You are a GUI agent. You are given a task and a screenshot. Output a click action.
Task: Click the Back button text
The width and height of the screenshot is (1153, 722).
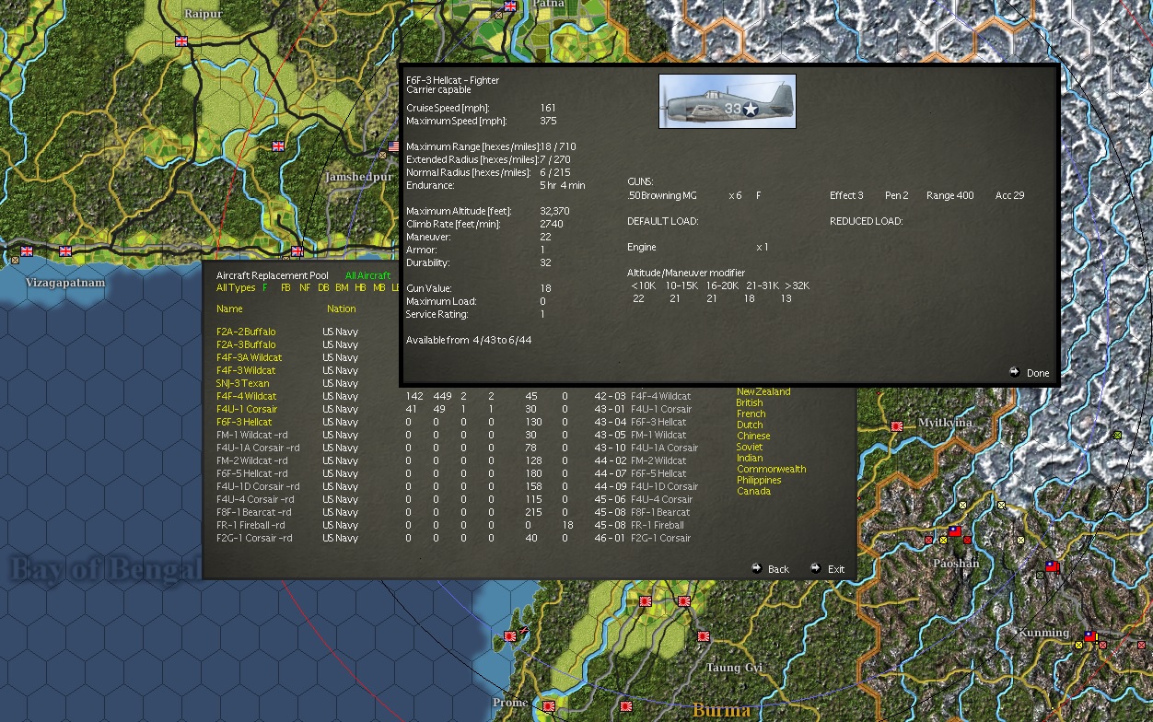(778, 569)
